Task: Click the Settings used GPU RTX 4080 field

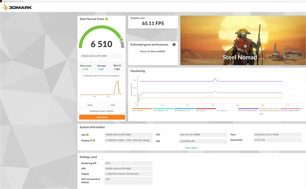Action: coord(128,168)
